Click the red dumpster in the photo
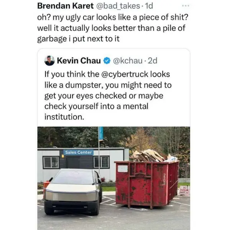This screenshot has height=230, width=230. 146,183
